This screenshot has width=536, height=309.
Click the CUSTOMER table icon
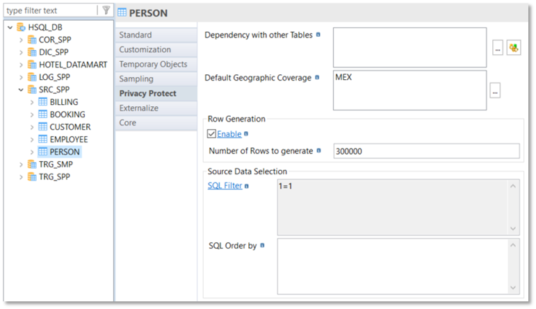point(42,126)
